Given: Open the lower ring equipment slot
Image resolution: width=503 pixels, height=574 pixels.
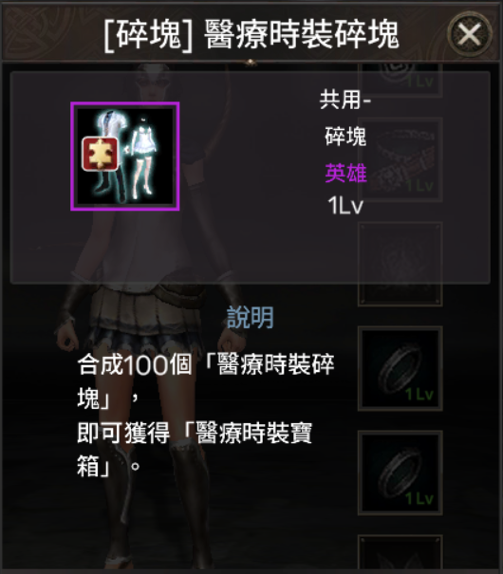Looking at the screenshot, I should tap(401, 473).
